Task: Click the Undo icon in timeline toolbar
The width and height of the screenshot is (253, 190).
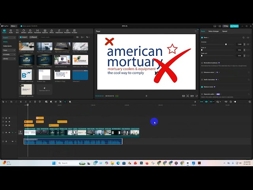Action: click(x=11, y=102)
